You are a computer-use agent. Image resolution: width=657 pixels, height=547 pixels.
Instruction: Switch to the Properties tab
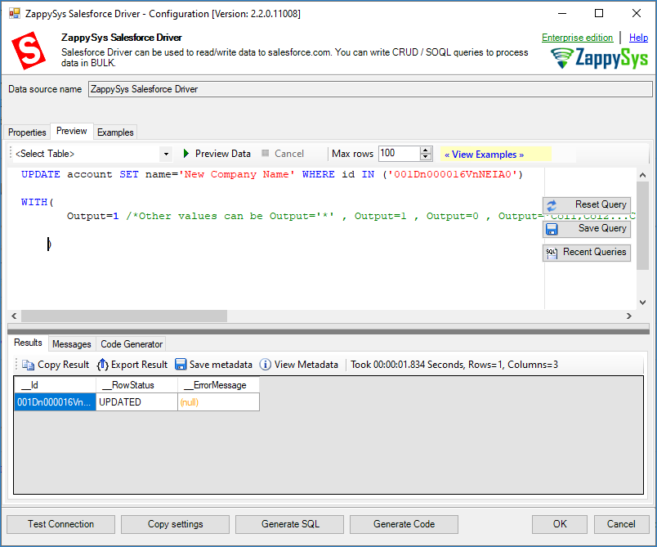pyautogui.click(x=27, y=132)
